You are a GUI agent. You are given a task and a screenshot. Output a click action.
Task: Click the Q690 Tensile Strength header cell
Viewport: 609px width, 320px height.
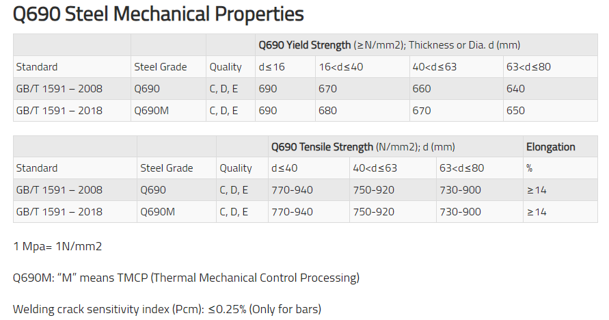(x=363, y=146)
